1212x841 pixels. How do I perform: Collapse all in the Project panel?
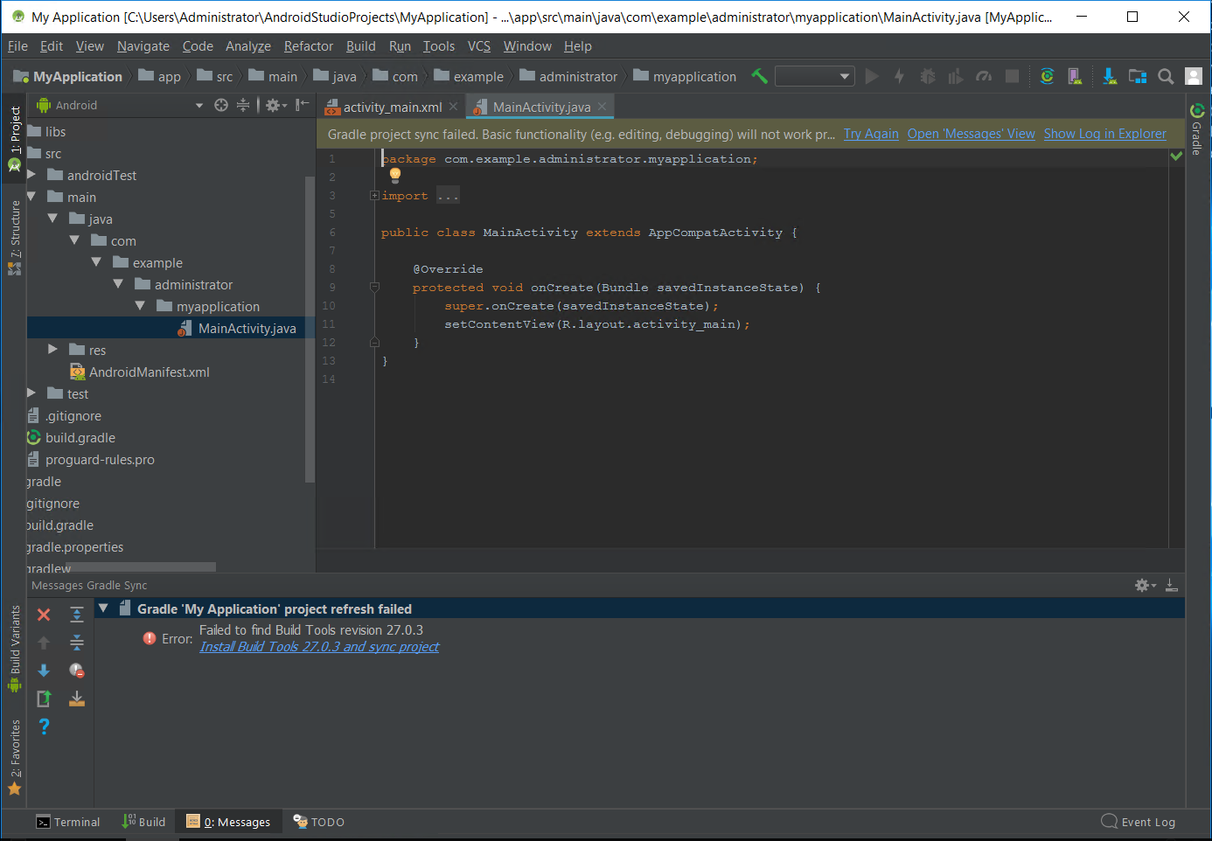[243, 105]
